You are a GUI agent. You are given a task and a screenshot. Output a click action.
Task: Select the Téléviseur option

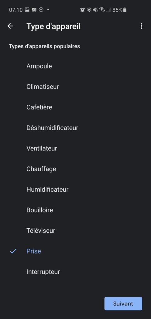click(x=75, y=231)
